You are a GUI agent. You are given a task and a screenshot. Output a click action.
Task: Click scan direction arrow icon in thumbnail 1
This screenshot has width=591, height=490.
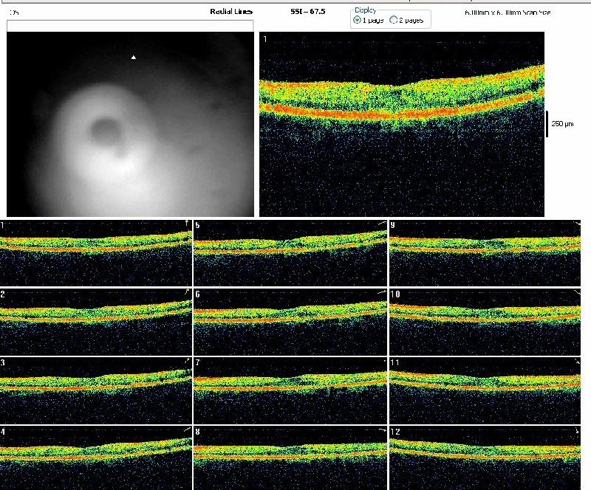tap(186, 223)
